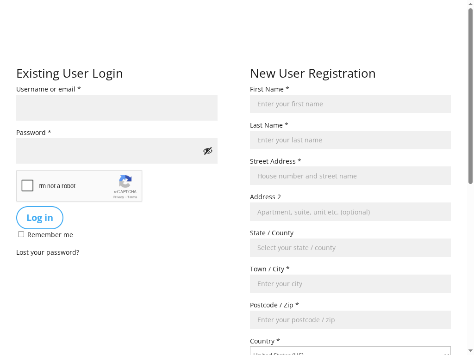The image size is (474, 355).
Task: Select the Enter your postcode / zip field
Action: [350, 319]
